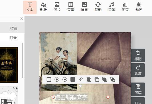The image size is (152, 104).
Task: Click the 撤消 undo button
Action: tap(138, 55)
